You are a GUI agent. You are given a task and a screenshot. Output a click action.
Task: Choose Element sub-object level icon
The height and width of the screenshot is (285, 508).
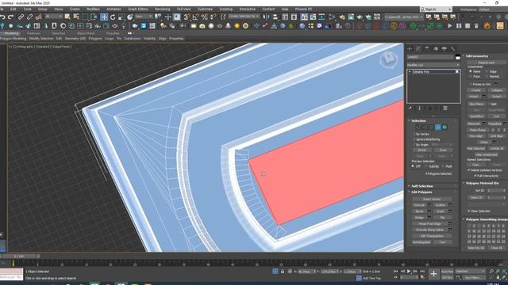(444, 127)
